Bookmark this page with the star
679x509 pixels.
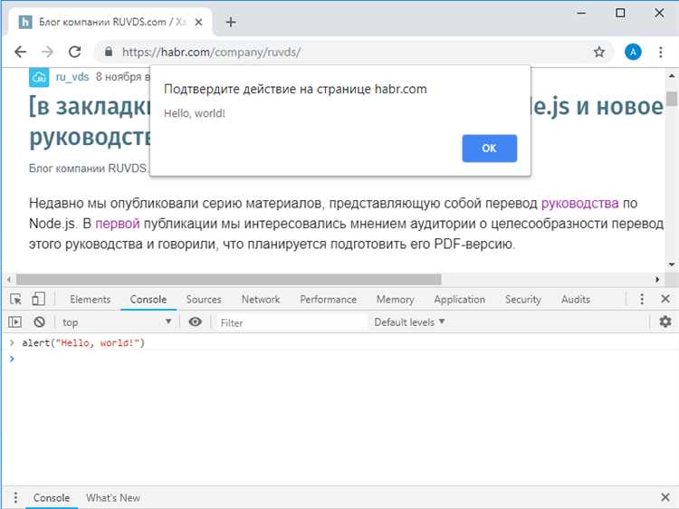click(599, 52)
